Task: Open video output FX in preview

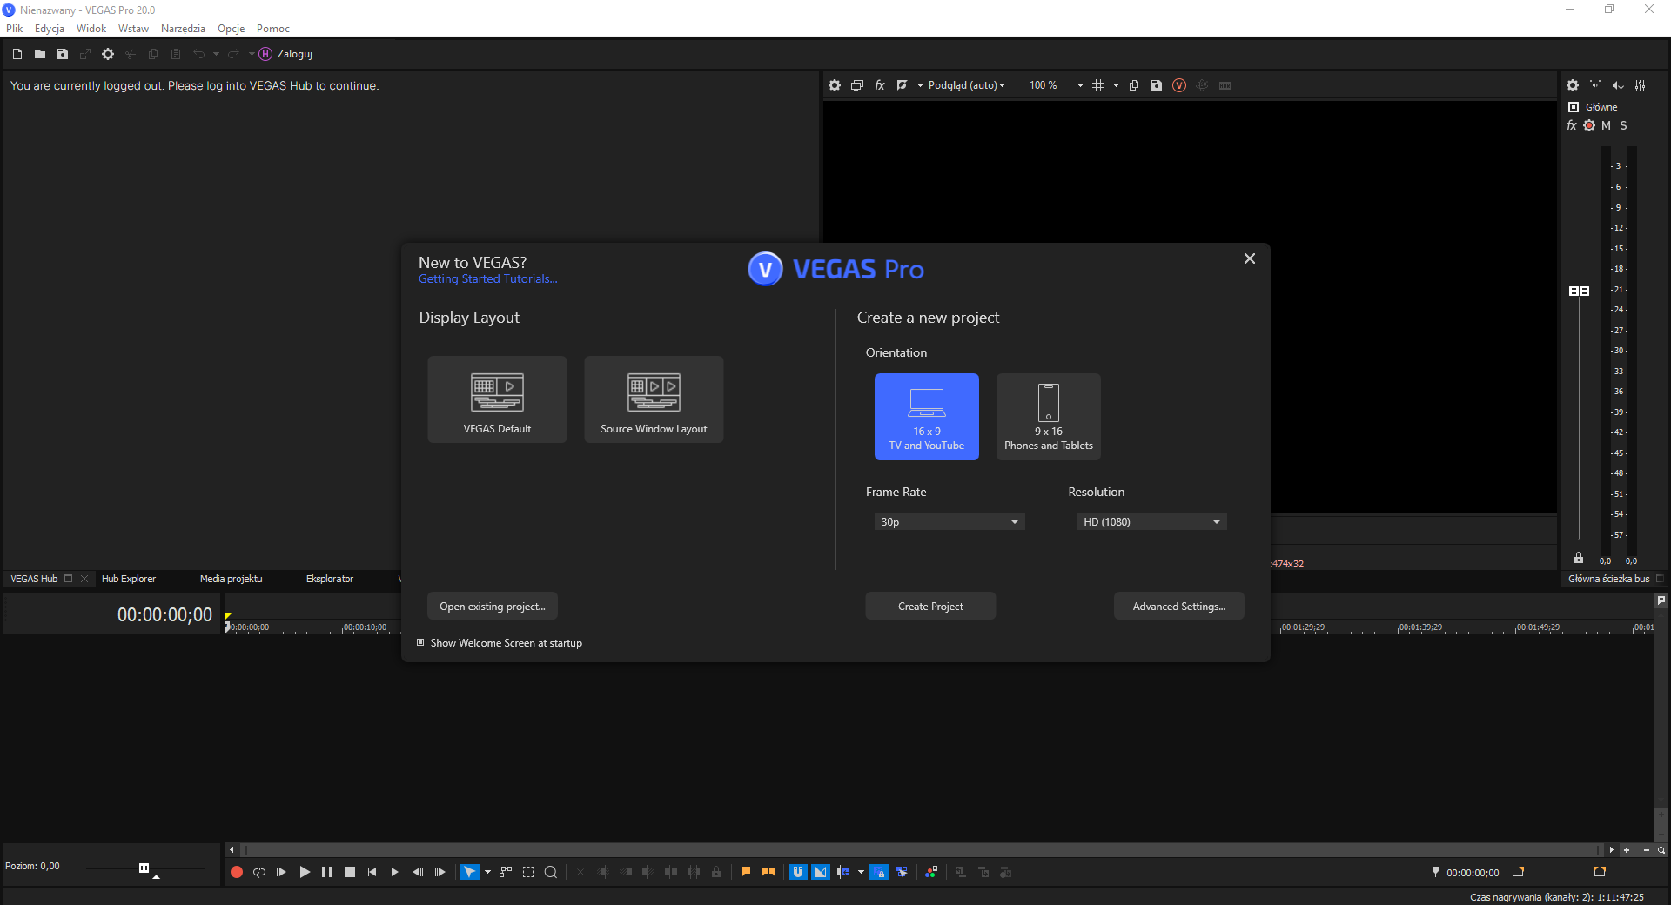Action: point(880,85)
